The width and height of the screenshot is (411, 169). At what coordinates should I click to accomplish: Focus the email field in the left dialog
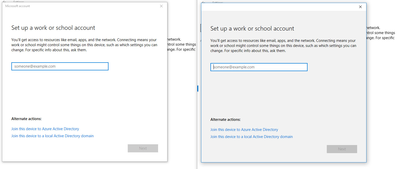click(x=60, y=66)
